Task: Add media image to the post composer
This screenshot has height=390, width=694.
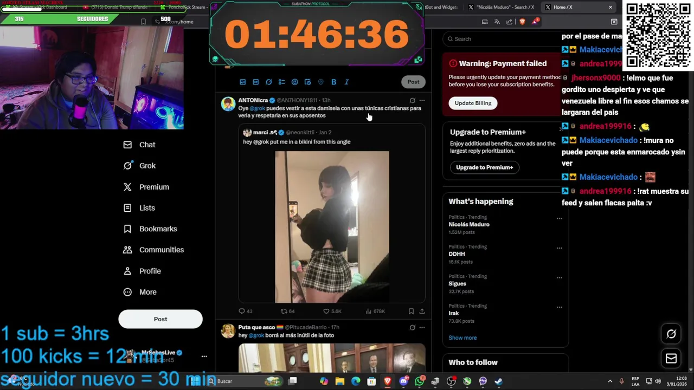Action: coord(242,82)
